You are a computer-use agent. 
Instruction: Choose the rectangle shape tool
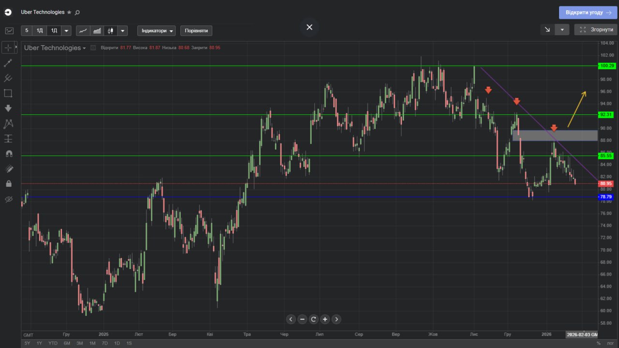[8, 93]
